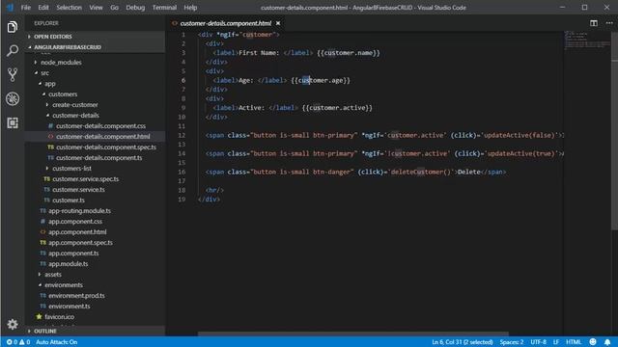Open the Manage gear settings menu
The height and width of the screenshot is (347, 618).
13,324
